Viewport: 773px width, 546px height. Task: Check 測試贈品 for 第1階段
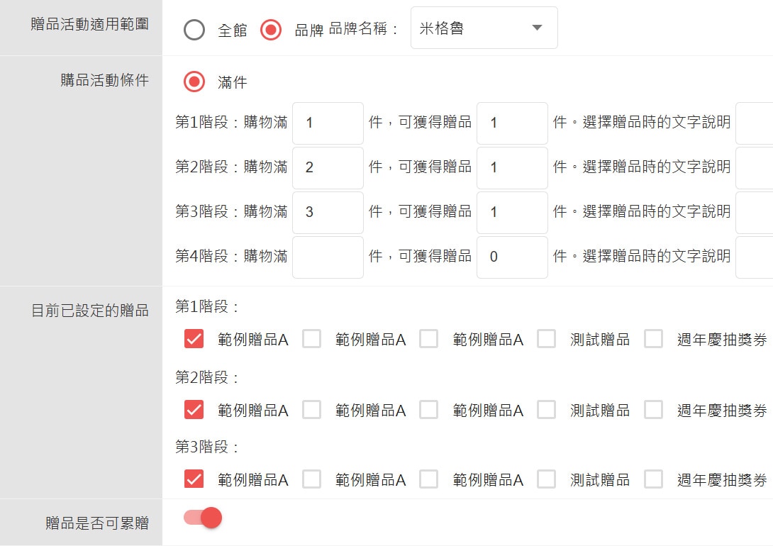coord(547,339)
